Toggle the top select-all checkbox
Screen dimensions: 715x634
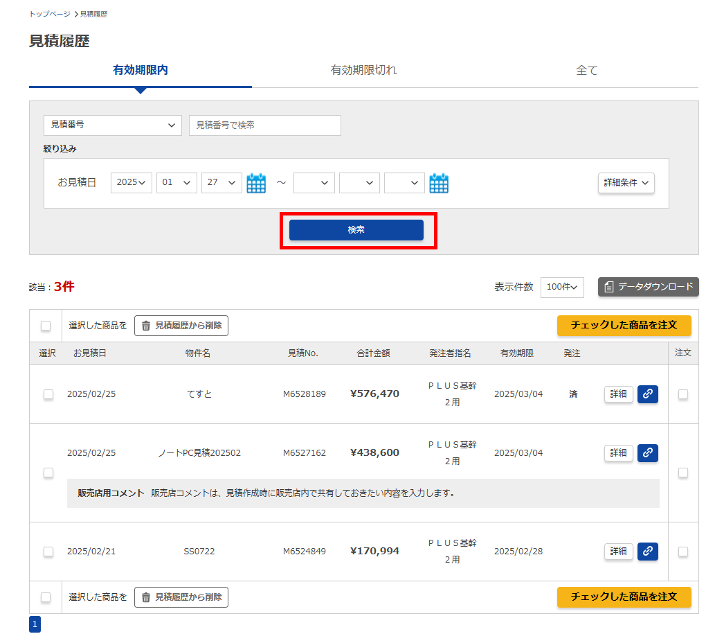click(x=46, y=326)
